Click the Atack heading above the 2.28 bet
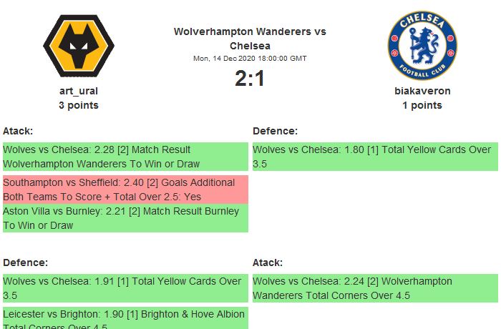Image resolution: width=501 pixels, height=329 pixels. [x=18, y=131]
